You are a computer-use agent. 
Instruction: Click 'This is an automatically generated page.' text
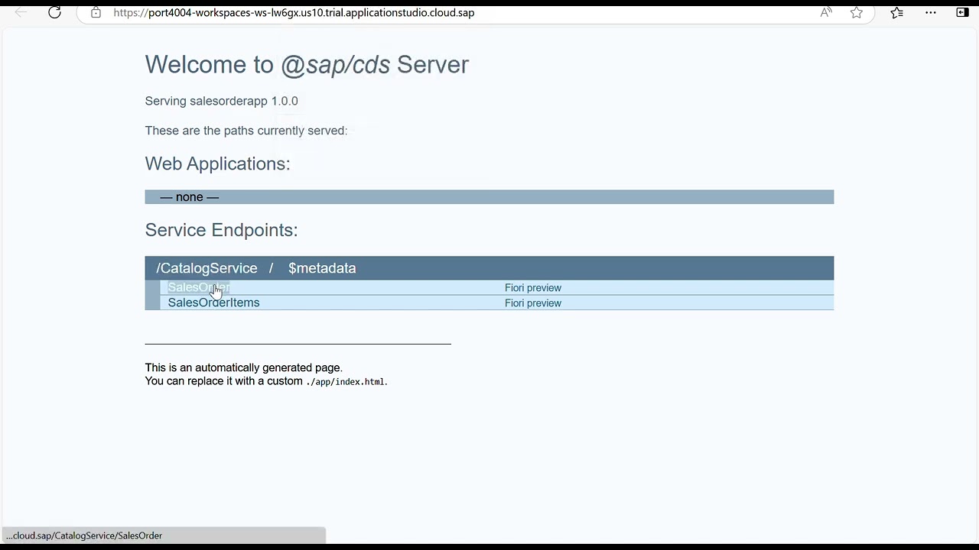244,367
